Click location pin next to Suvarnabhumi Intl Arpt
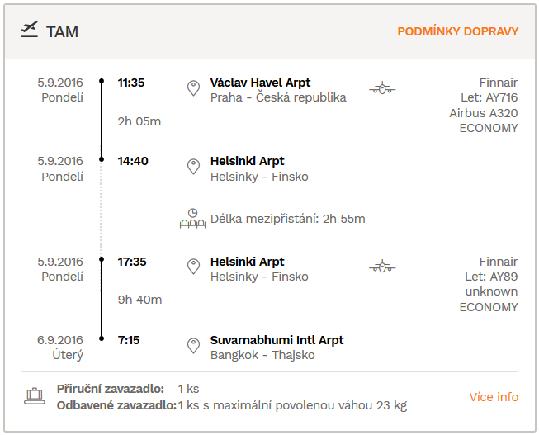Viewport: 539px width, 435px height. point(193,346)
